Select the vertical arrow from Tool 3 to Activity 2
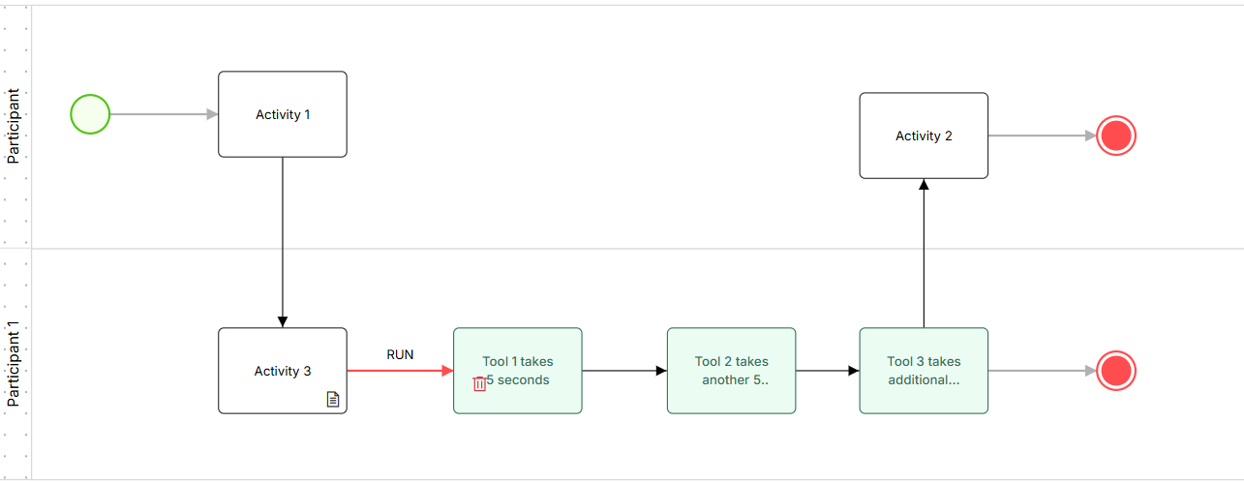 [924, 254]
